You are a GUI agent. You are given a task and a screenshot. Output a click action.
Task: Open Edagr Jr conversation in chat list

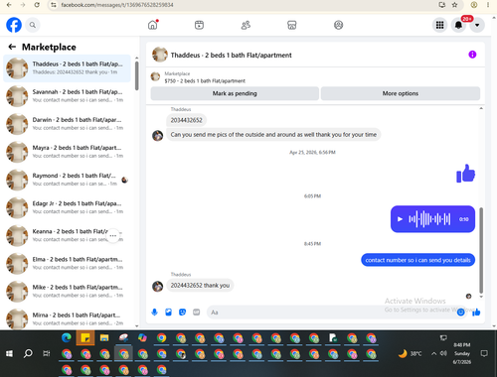(x=67, y=207)
